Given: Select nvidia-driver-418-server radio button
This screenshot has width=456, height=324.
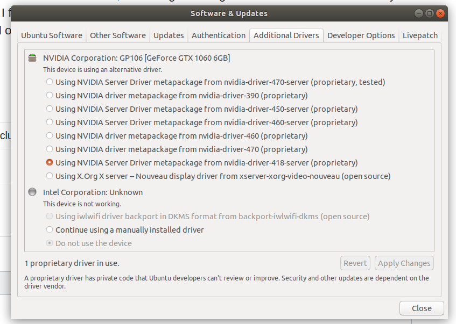Looking at the screenshot, I should [50, 162].
